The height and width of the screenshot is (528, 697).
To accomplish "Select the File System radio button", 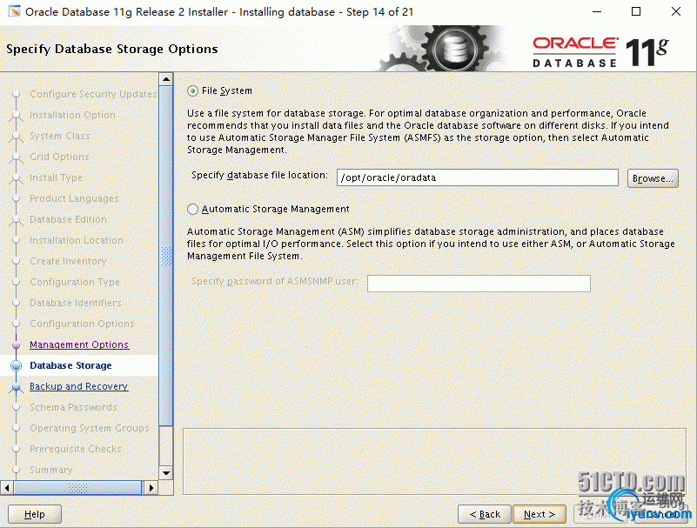I will click(192, 91).
